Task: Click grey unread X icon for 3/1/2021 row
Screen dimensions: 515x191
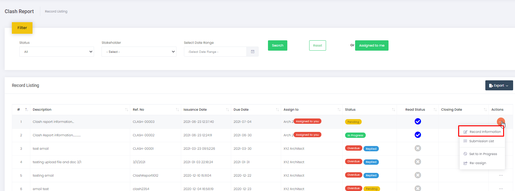Action: pos(418,162)
